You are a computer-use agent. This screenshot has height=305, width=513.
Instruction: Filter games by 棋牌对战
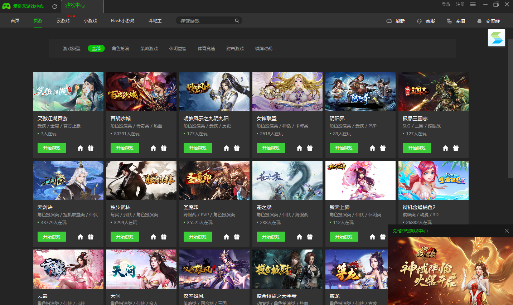click(x=263, y=48)
